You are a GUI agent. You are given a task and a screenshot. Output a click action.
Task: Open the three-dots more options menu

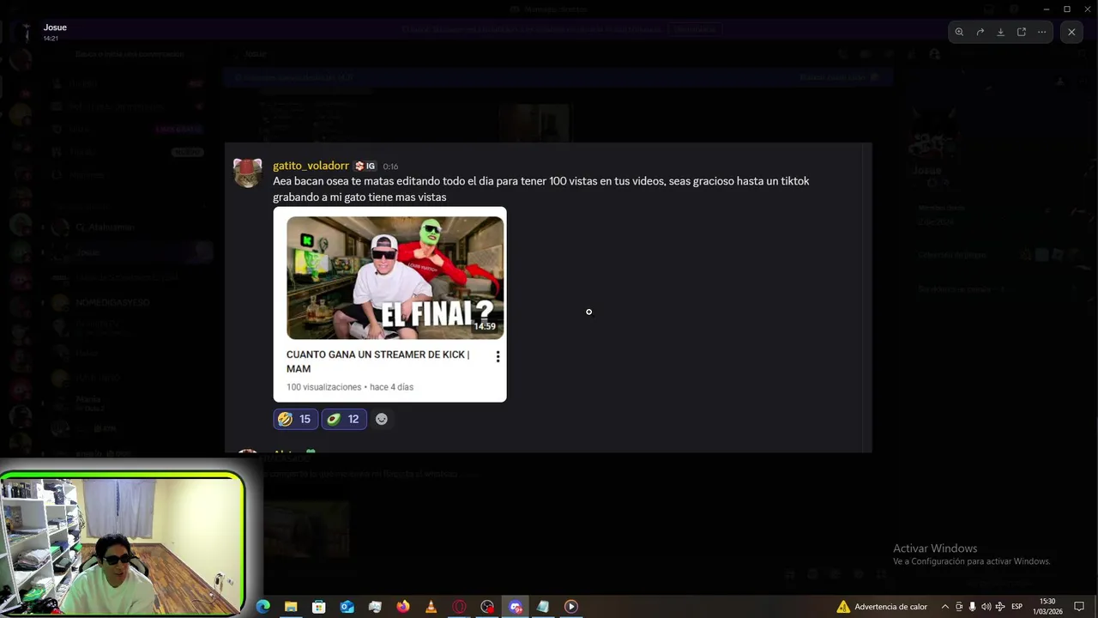(1041, 32)
